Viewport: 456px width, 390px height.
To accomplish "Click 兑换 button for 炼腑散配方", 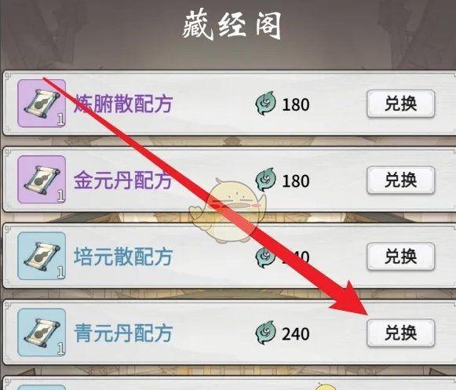I will pyautogui.click(x=401, y=104).
